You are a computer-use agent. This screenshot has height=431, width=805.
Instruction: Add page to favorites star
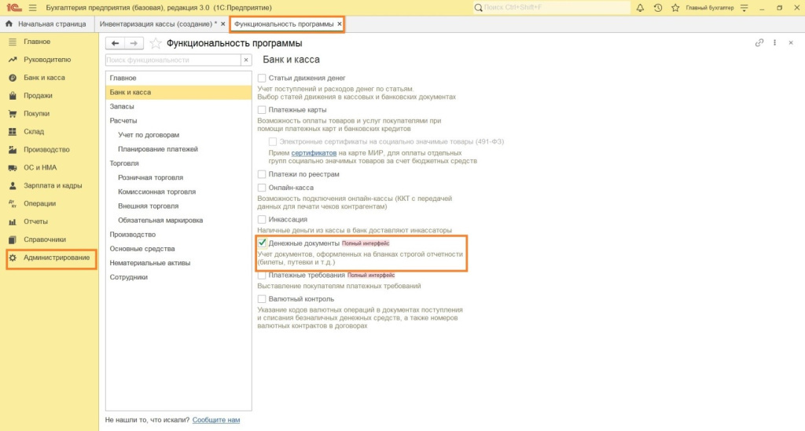(x=155, y=43)
